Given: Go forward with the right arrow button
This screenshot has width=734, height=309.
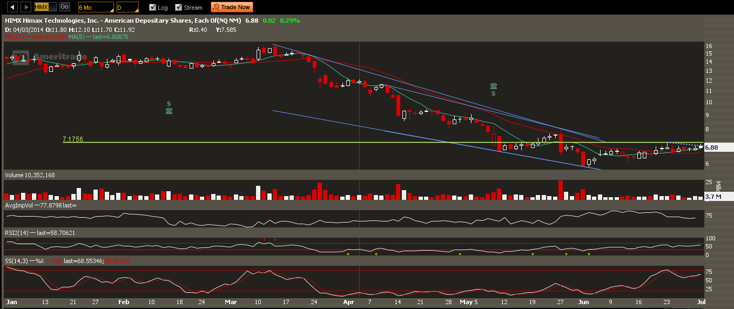Looking at the screenshot, I should pyautogui.click(x=26, y=7).
